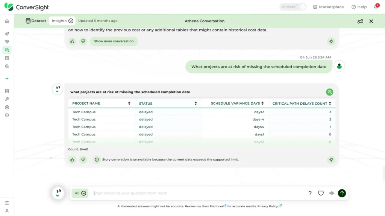
Task: Open the shield security icon in sidebar
Action: click(7, 115)
